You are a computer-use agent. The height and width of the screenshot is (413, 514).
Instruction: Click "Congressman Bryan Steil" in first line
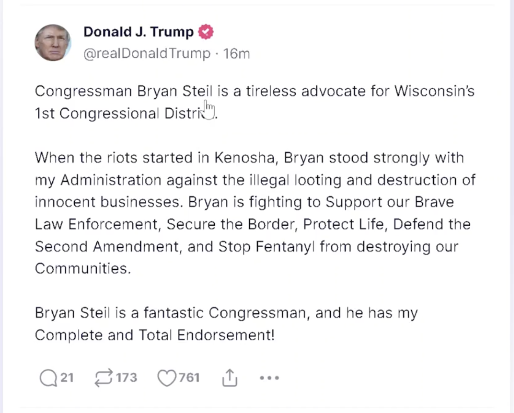coord(124,91)
